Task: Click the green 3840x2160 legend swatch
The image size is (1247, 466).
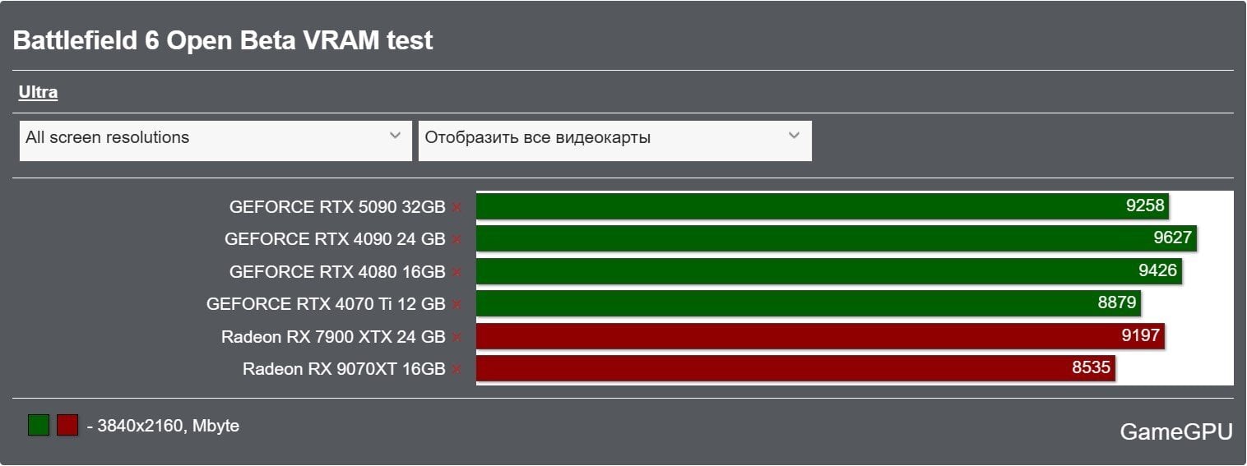Action: (39, 425)
